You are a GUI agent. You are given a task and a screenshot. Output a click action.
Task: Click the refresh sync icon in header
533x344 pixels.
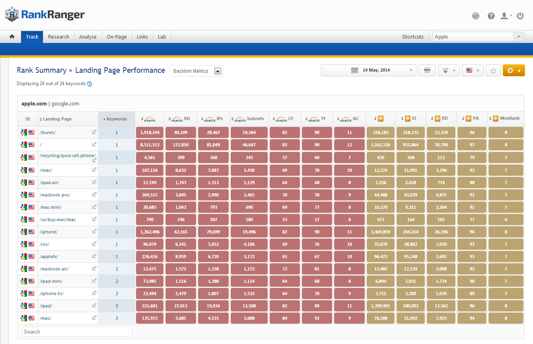(x=475, y=16)
